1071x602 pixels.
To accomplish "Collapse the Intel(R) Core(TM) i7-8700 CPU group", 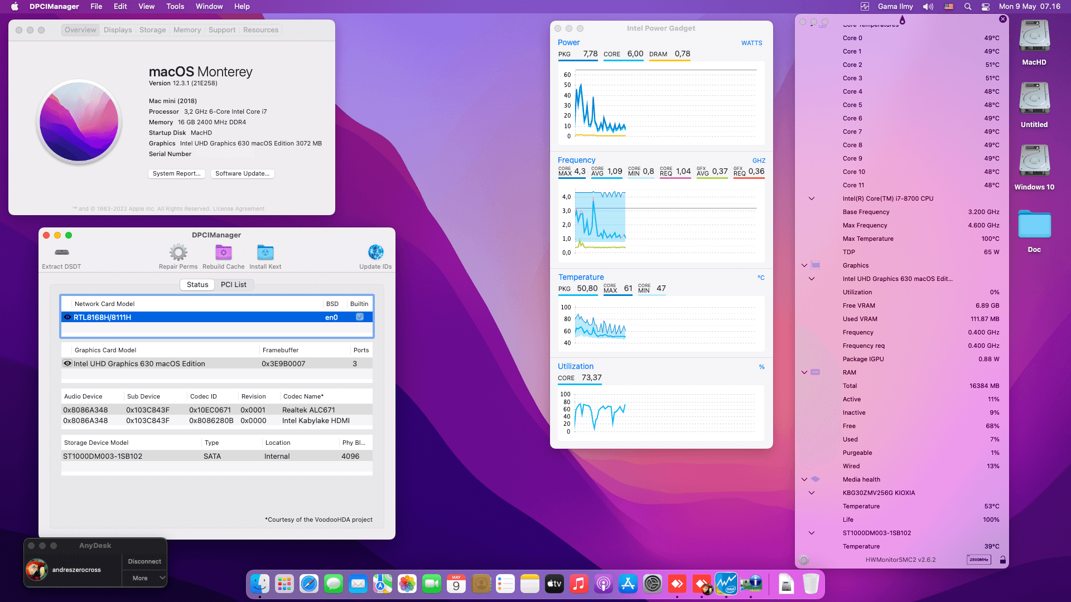I will [812, 198].
